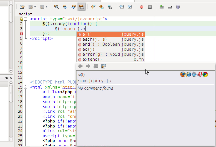The height and width of the screenshot is (147, 216).
Task: Select end() : Boolean completion entry
Action: [x=110, y=44]
